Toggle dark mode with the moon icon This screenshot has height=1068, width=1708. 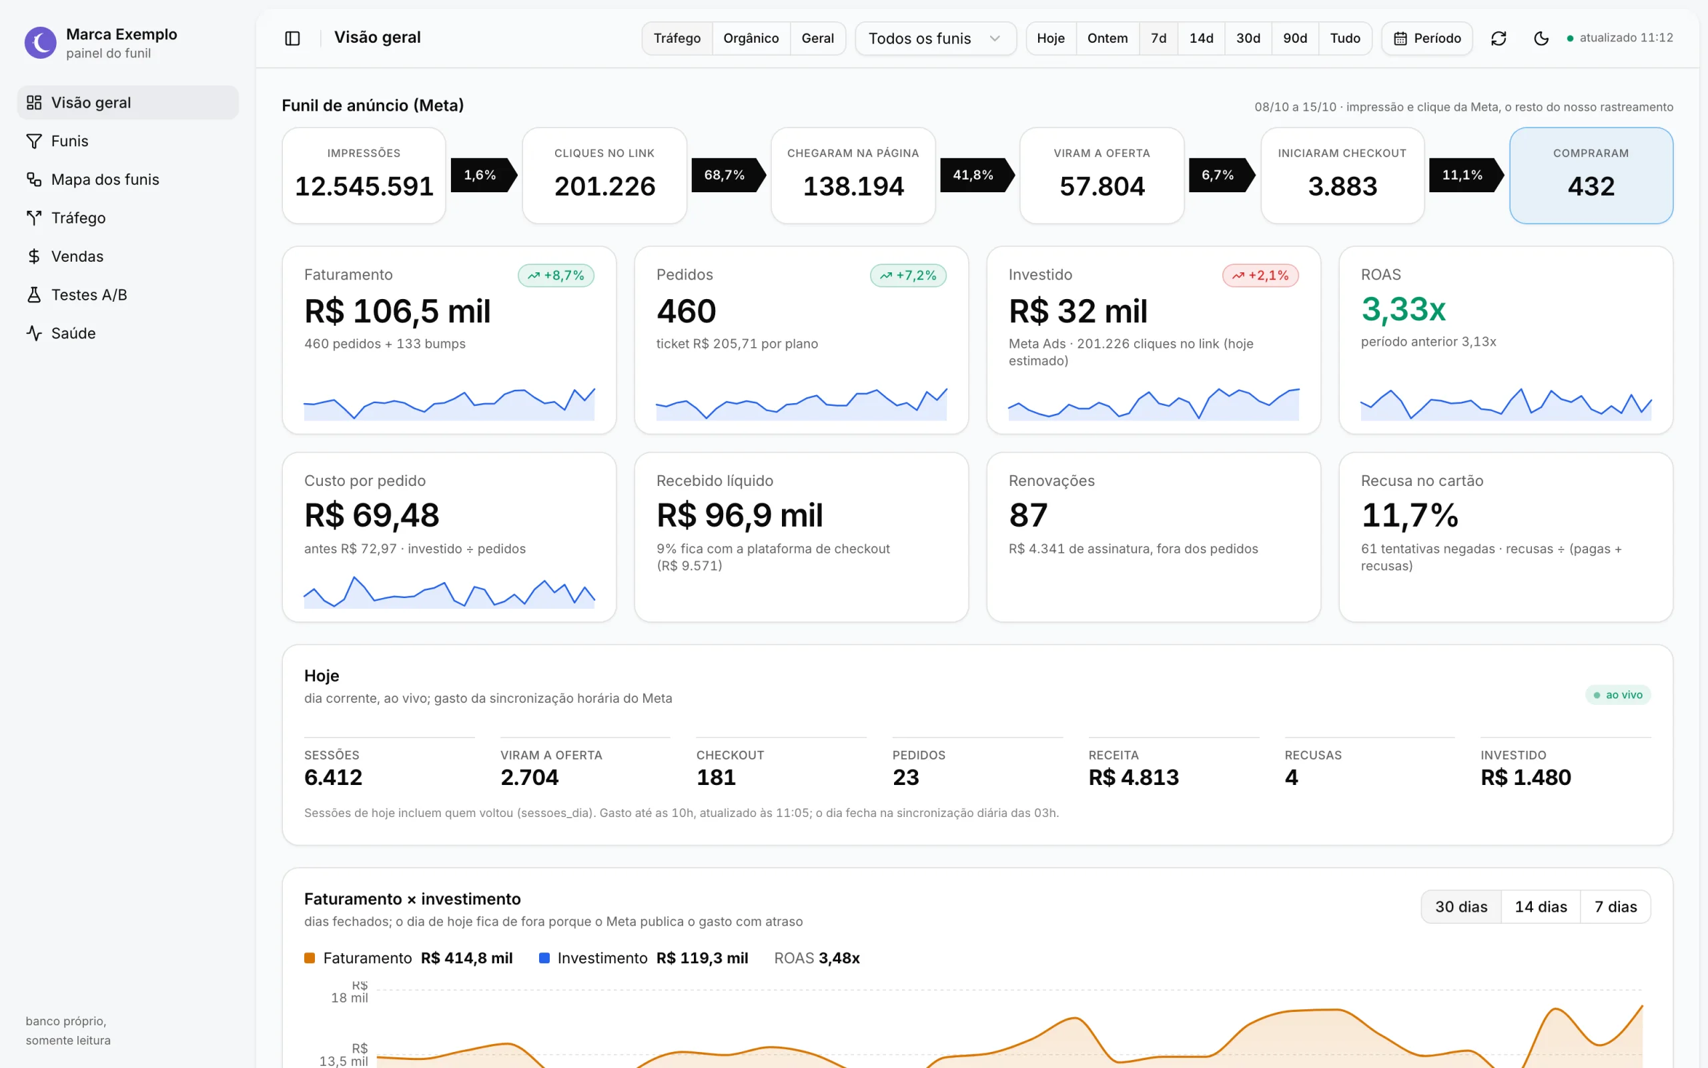tap(1541, 38)
